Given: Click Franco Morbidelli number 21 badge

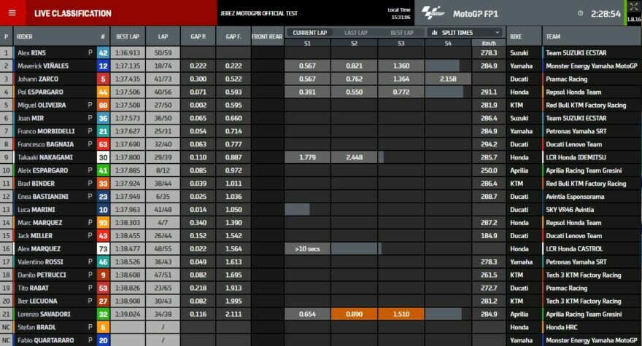Looking at the screenshot, I should (x=103, y=131).
